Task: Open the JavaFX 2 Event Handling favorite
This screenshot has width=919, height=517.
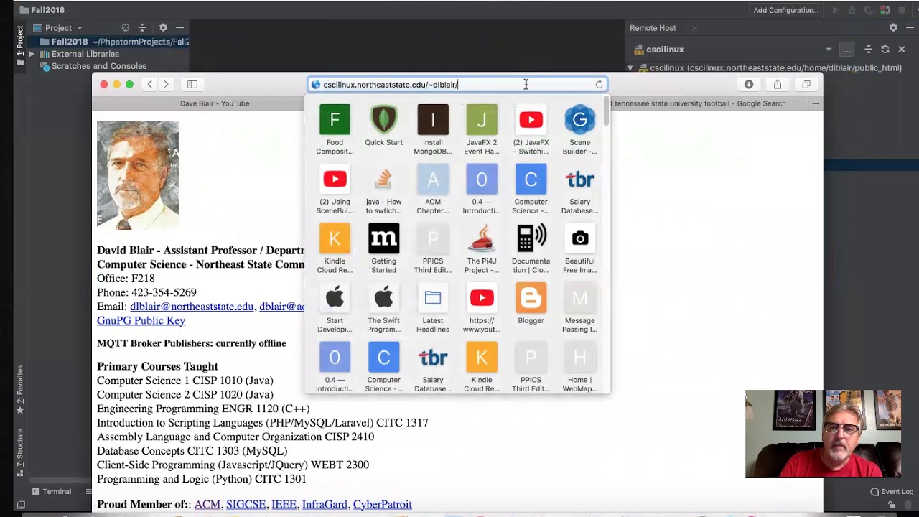Action: [482, 129]
